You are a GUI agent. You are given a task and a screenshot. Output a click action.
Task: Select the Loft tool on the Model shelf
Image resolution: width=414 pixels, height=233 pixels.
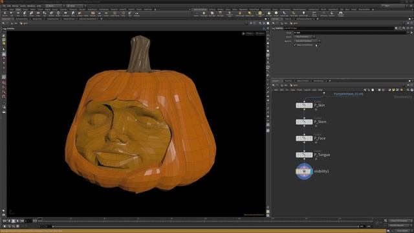(x=11, y=14)
